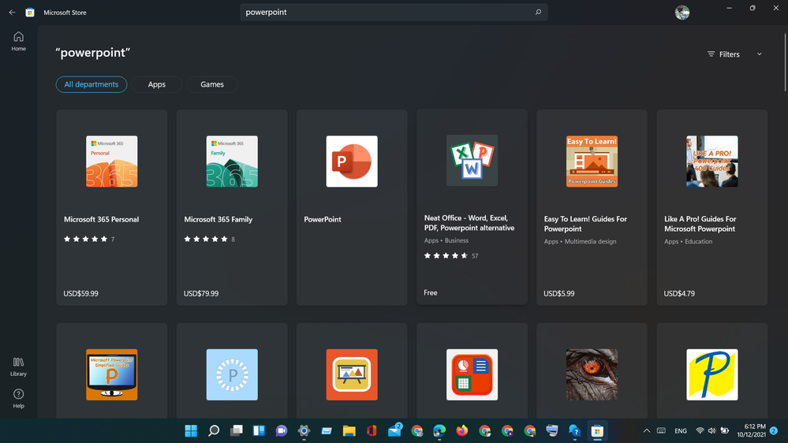Open Neat Office app icon
This screenshot has width=788, height=443.
[x=472, y=160]
